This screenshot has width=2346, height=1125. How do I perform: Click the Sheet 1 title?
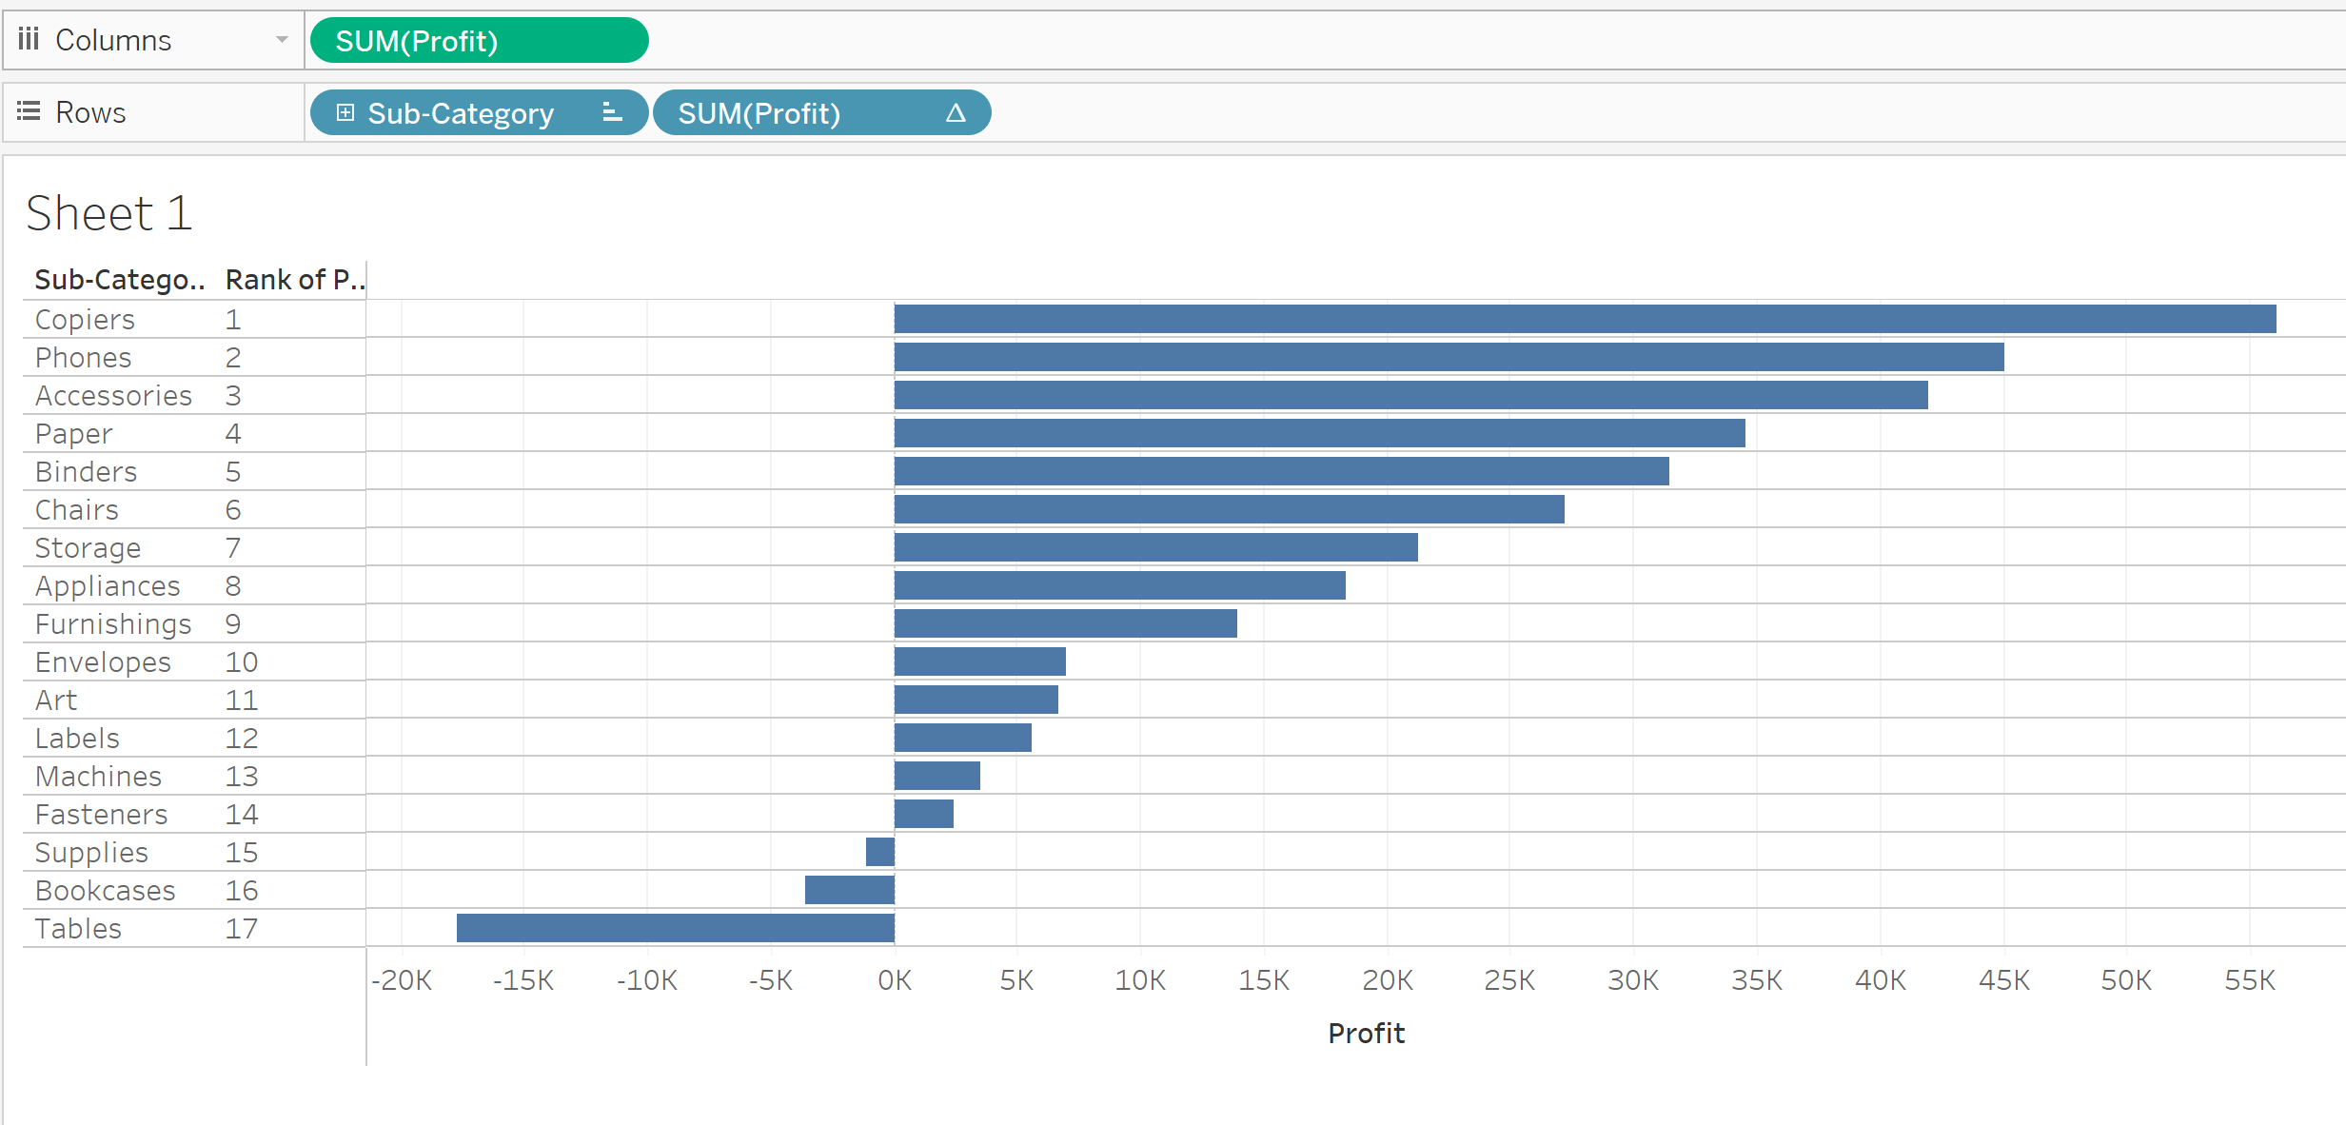click(109, 212)
